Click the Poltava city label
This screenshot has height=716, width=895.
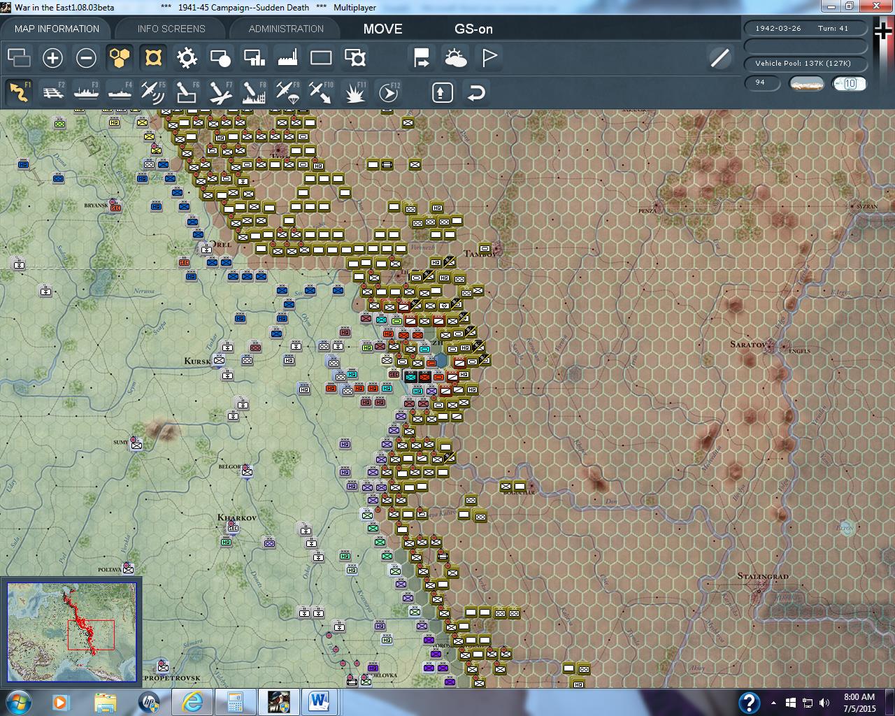[109, 570]
